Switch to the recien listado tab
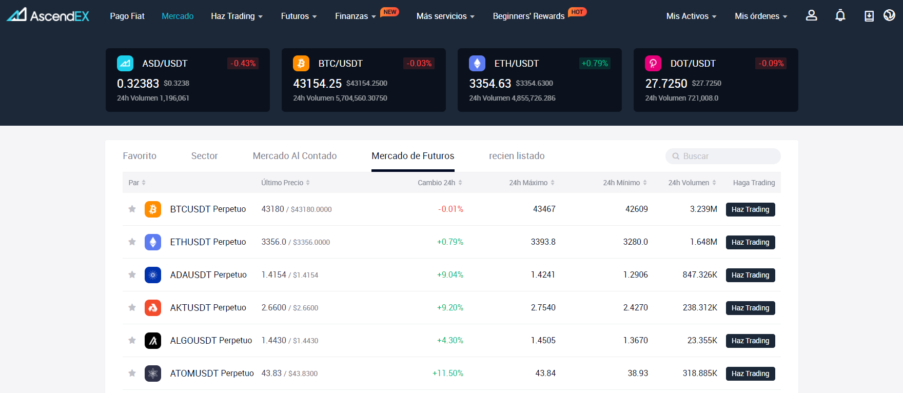 (517, 156)
